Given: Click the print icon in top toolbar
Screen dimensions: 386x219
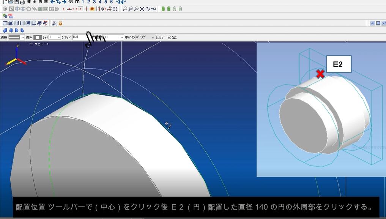Looking at the screenshot, I should point(22,2).
